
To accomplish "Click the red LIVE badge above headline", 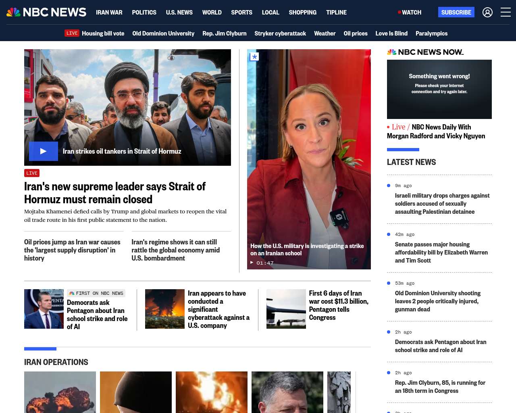I will point(32,173).
